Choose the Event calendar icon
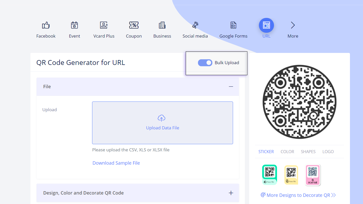 click(x=74, y=25)
